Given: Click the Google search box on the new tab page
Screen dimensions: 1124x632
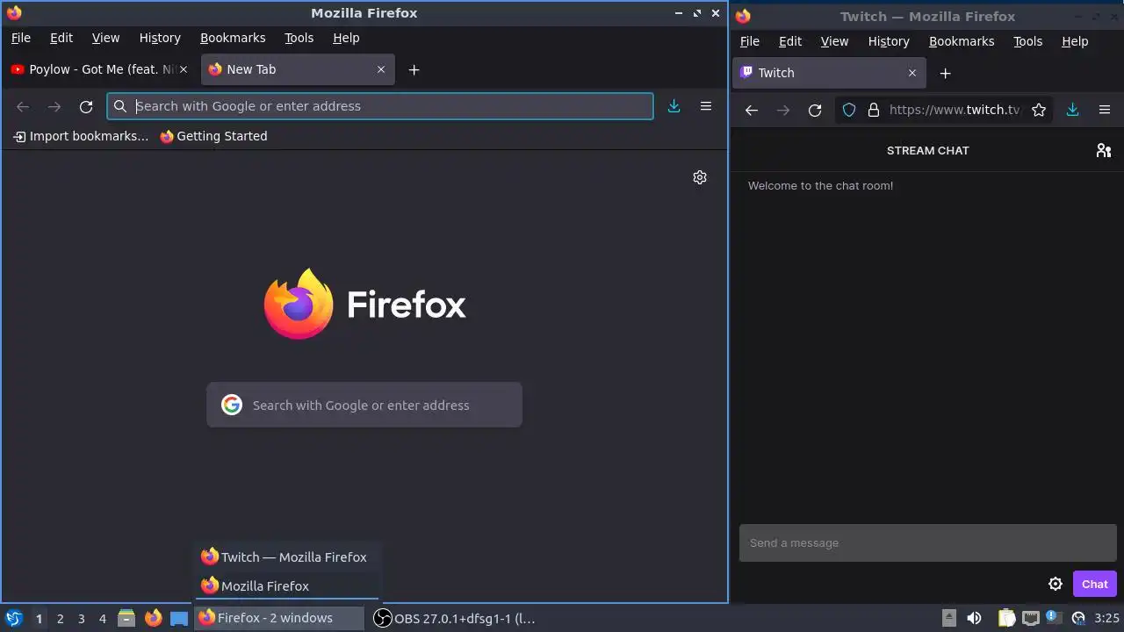Looking at the screenshot, I should pos(364,405).
